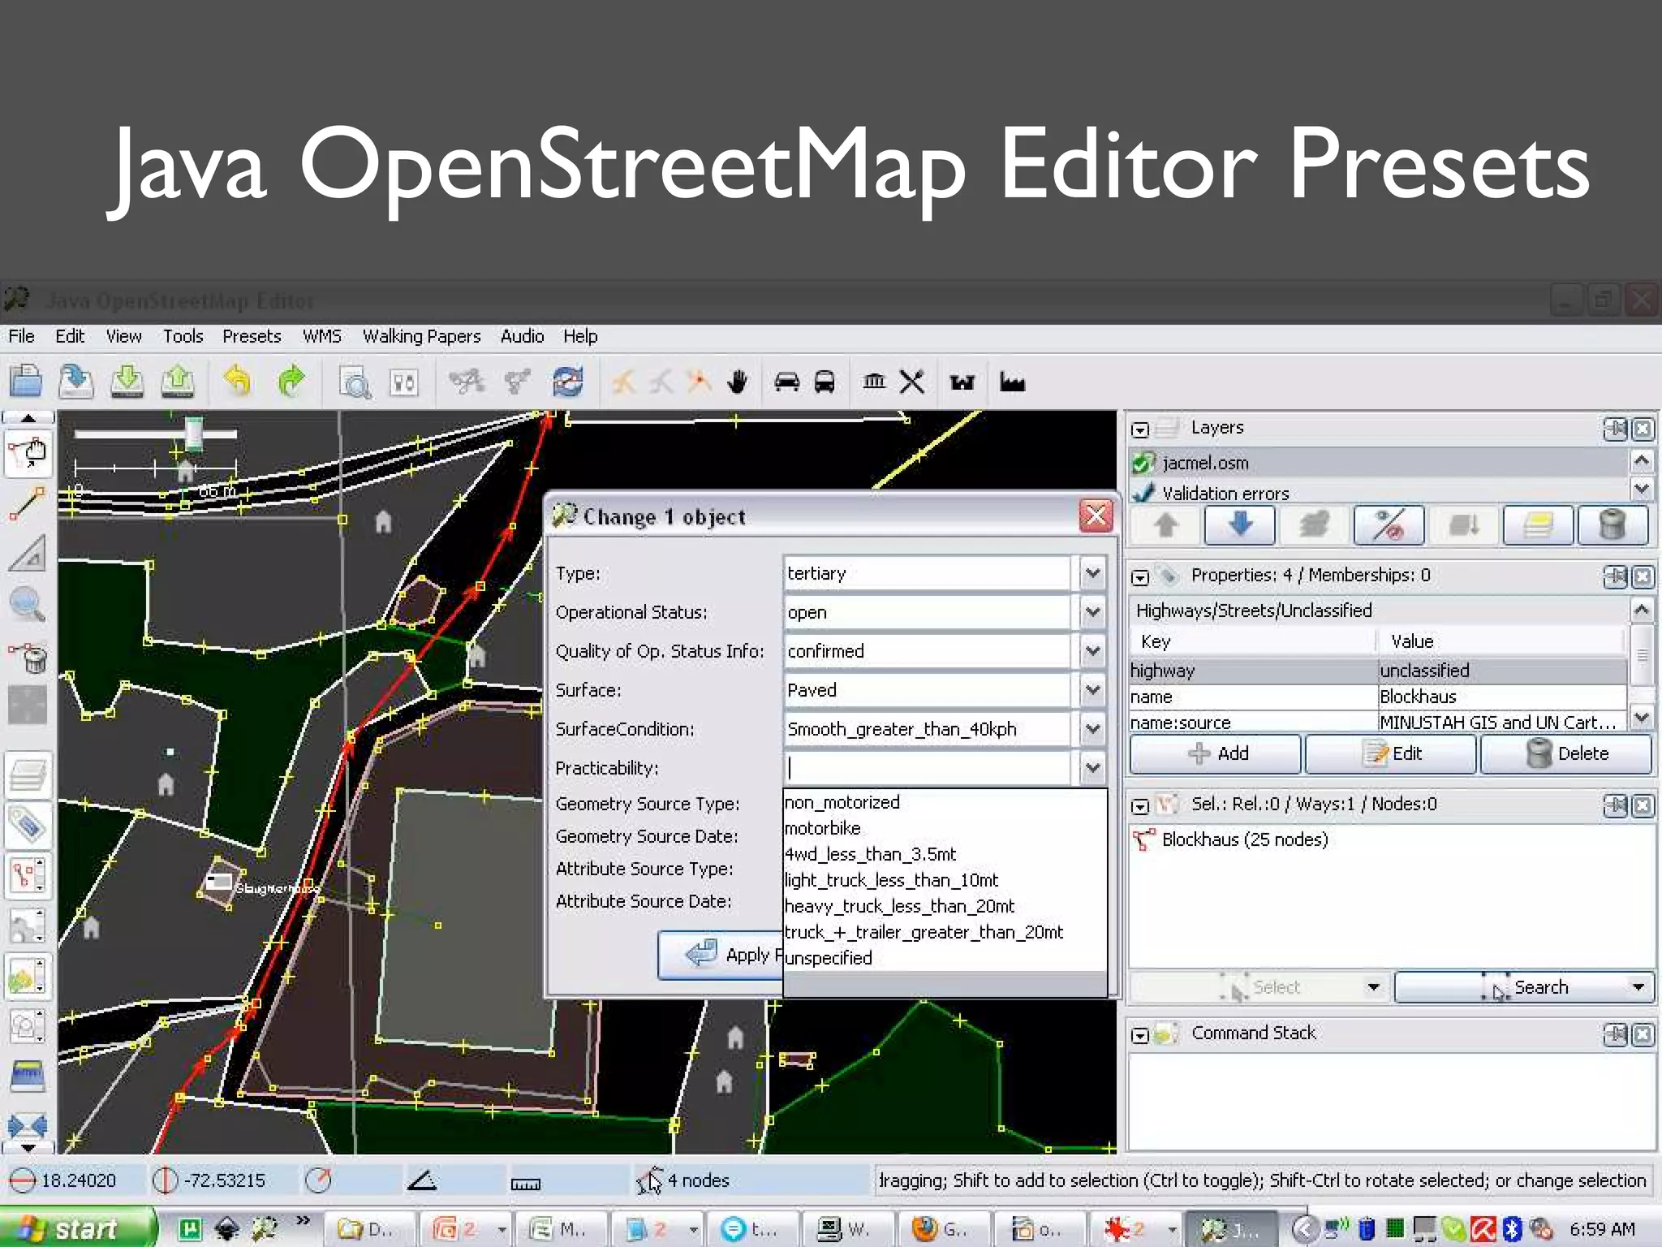Click the Undo yellow arrow icon
Screen dimensions: 1662x1247
(x=237, y=381)
